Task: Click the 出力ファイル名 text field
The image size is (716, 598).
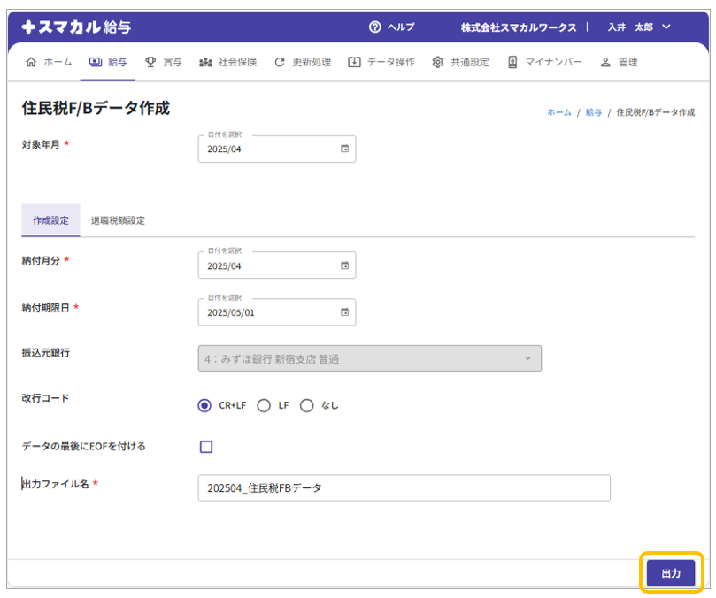Action: [x=404, y=487]
